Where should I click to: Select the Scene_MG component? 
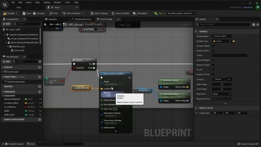pos(19,50)
